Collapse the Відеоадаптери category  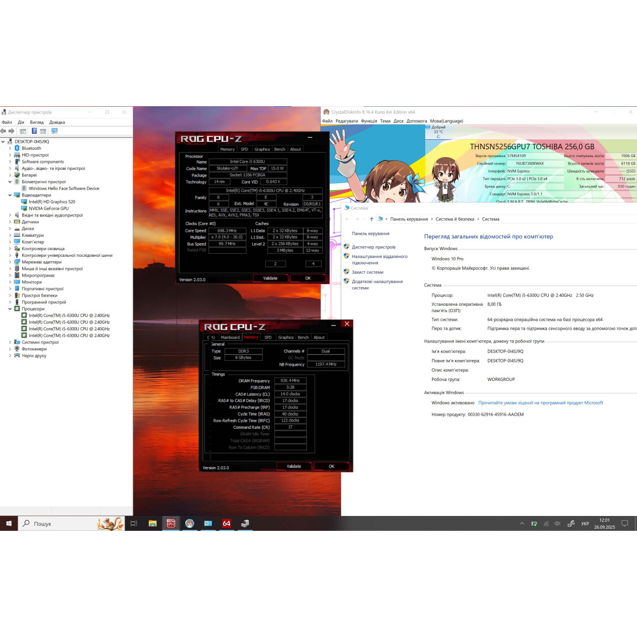10,195
